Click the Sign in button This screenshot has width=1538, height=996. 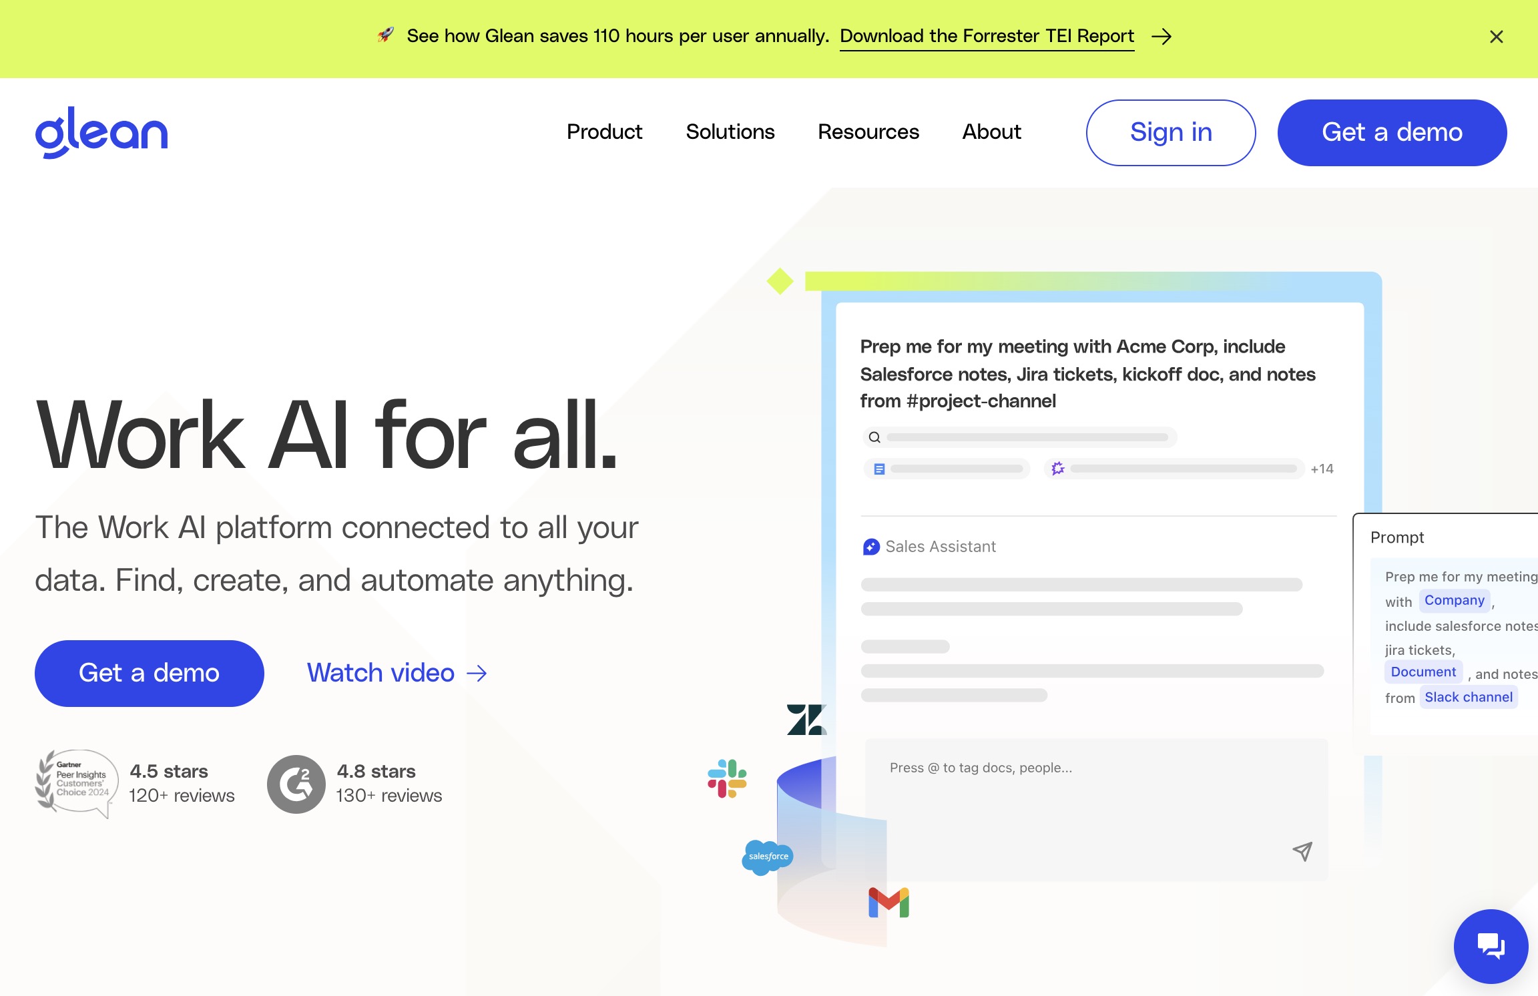pos(1170,132)
